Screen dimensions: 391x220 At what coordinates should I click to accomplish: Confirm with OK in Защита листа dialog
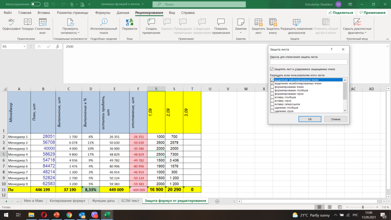coord(310,119)
